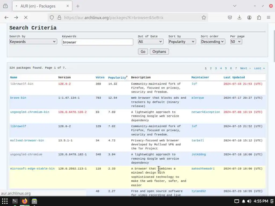Open the file manager taskbar icon
Image resolution: width=275 pixels, height=206 pixels.
coord(34,201)
